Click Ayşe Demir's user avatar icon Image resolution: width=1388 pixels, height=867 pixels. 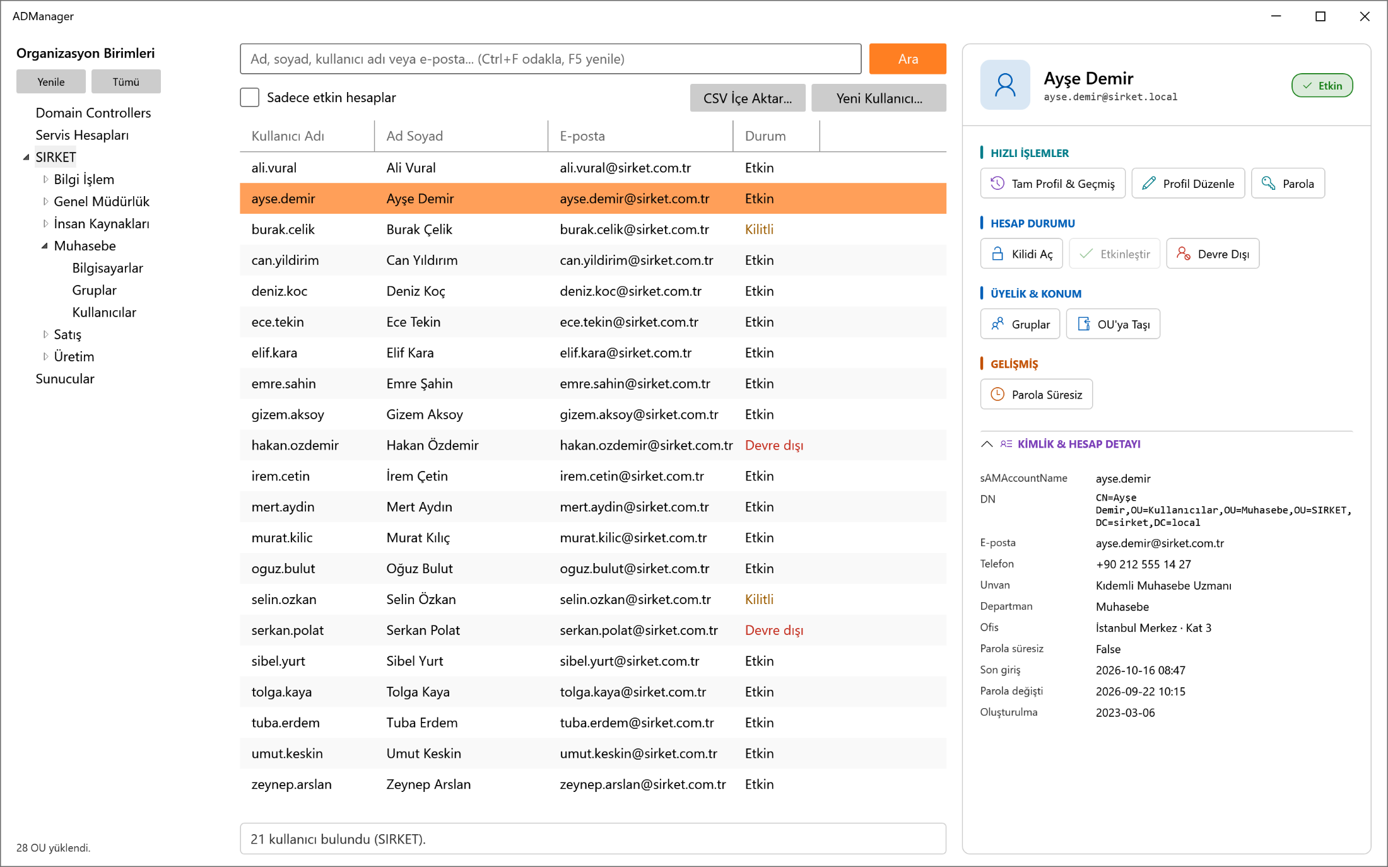point(1005,85)
